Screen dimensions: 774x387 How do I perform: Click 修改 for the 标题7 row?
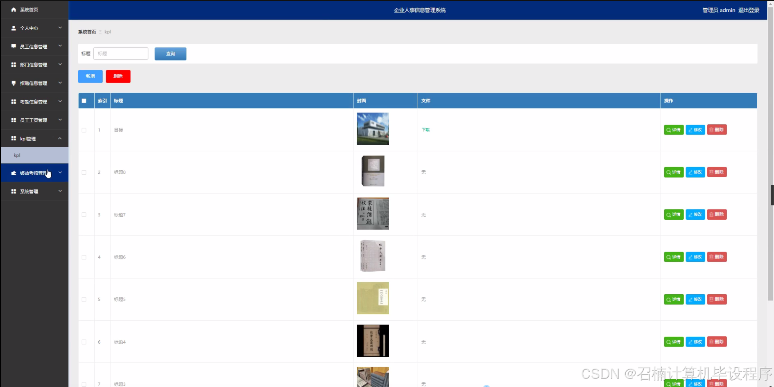(x=695, y=214)
